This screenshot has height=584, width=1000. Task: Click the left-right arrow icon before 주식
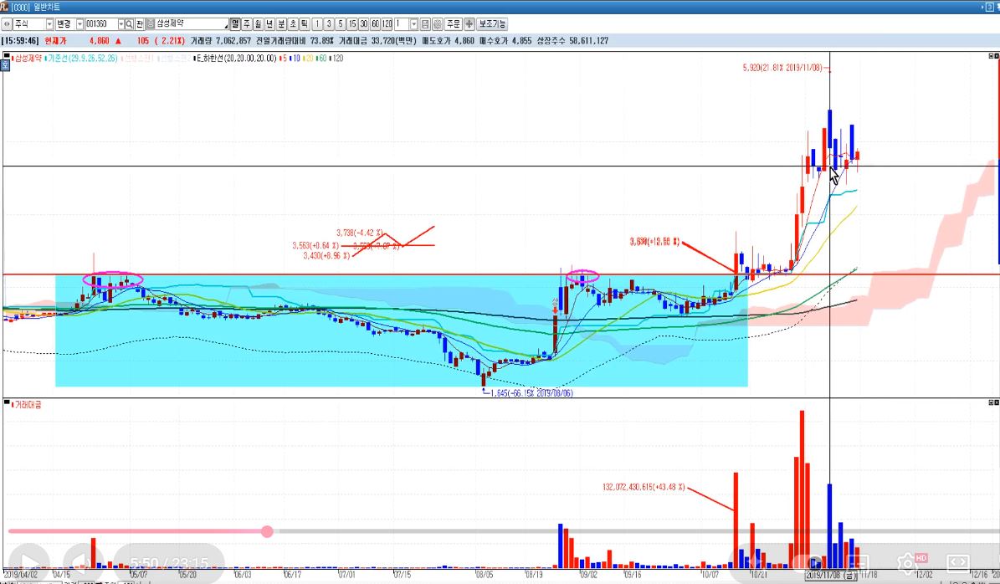tap(7, 24)
